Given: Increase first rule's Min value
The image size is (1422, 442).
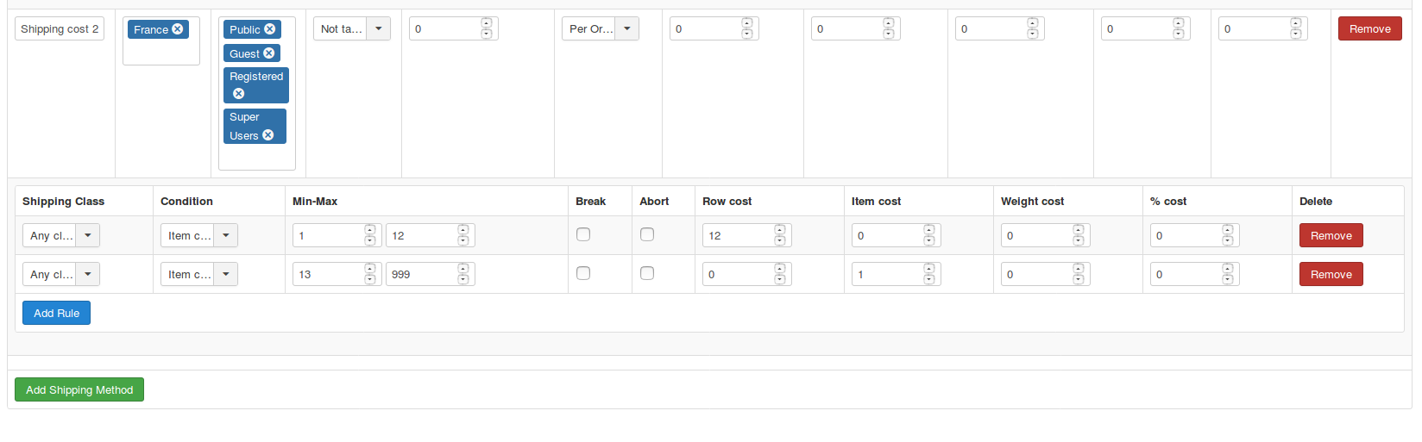Looking at the screenshot, I should (370, 230).
